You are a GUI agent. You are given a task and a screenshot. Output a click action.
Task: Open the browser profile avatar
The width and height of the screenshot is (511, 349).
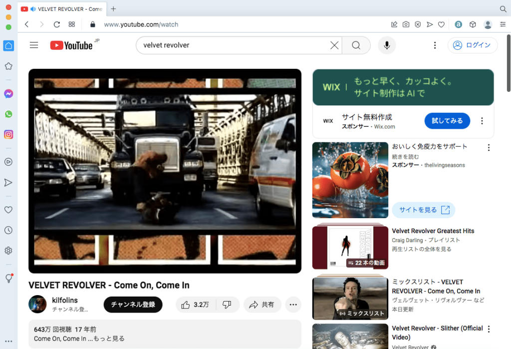click(488, 24)
